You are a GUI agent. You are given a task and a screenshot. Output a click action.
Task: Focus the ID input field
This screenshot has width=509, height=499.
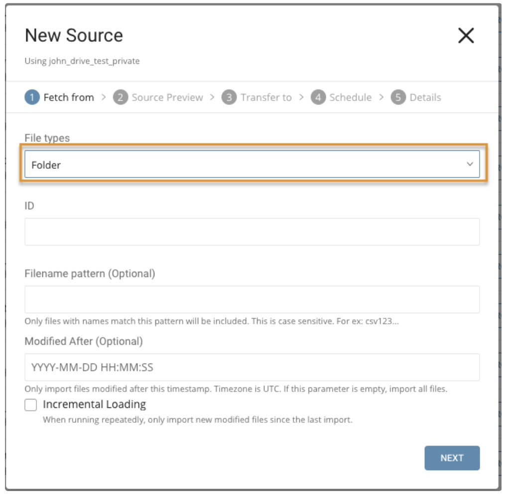(252, 232)
